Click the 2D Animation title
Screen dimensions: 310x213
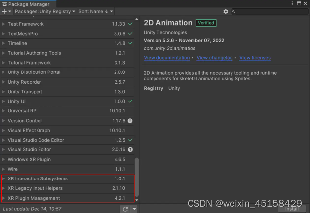tap(168, 23)
